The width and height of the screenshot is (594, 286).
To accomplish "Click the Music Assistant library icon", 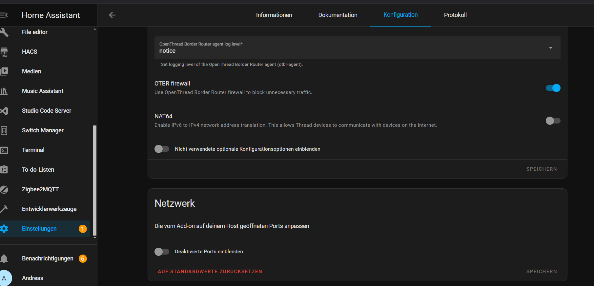I will point(4,91).
